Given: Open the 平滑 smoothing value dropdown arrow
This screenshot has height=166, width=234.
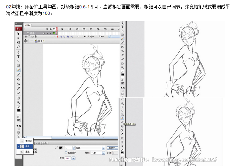Looking at the screenshot, I should pyautogui.click(x=73, y=158).
